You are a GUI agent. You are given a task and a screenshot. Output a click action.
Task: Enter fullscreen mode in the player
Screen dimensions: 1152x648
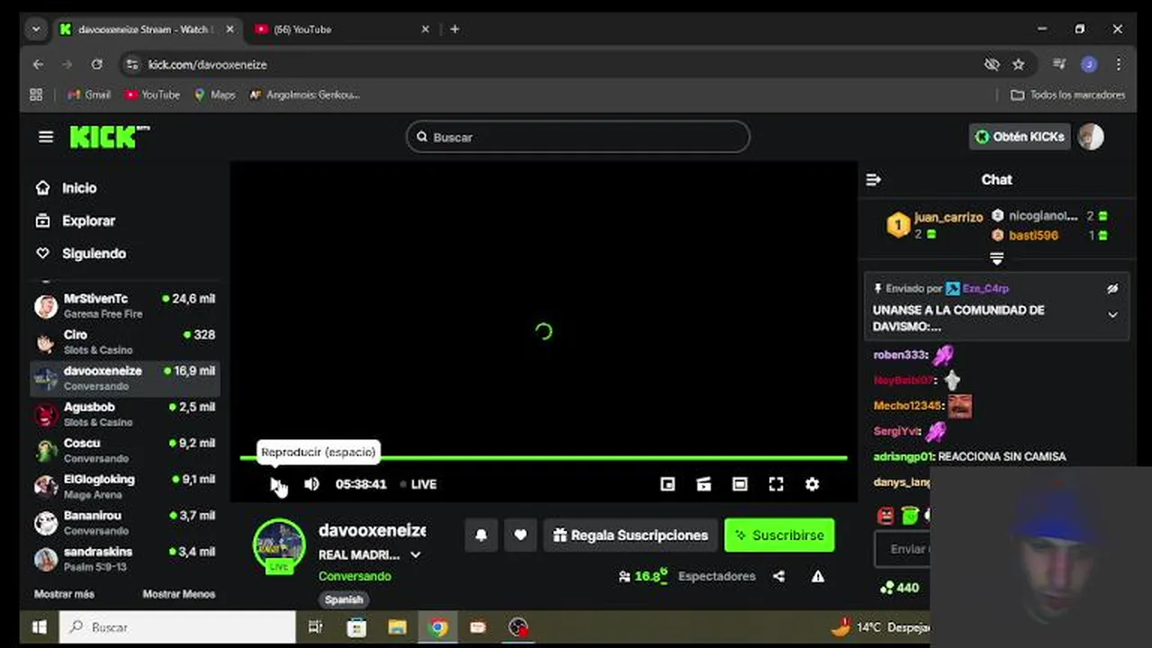pos(776,484)
